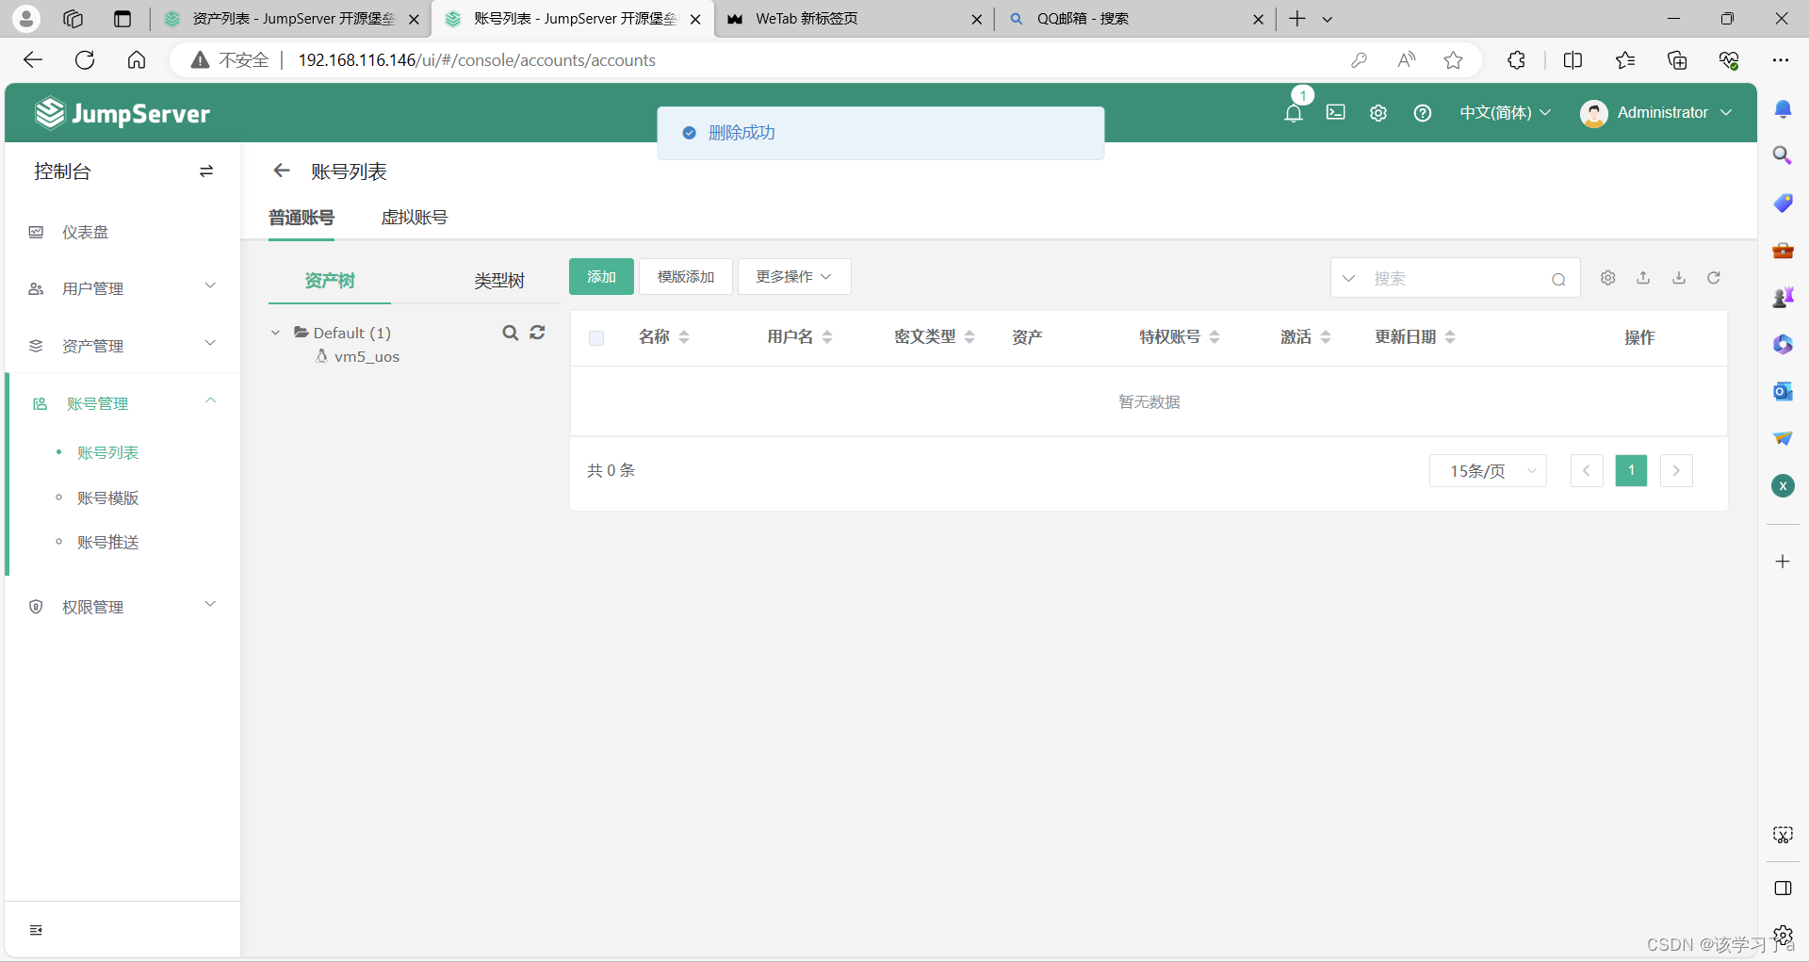Go to page 1 in pagination
The image size is (1809, 962).
click(x=1631, y=470)
